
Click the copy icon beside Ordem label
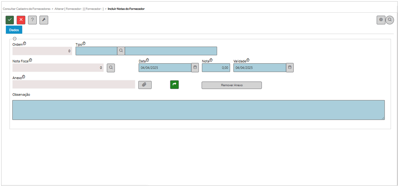[25, 44]
